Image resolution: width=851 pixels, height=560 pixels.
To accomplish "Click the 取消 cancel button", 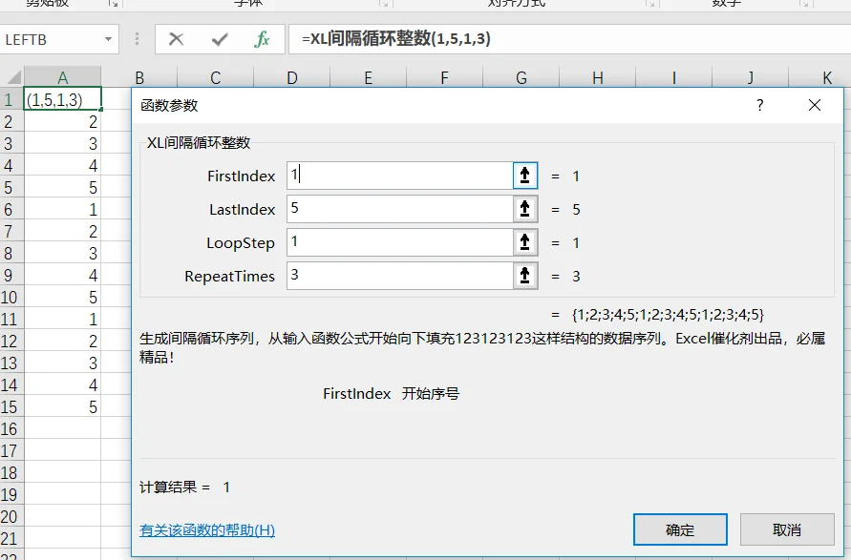I will click(787, 529).
